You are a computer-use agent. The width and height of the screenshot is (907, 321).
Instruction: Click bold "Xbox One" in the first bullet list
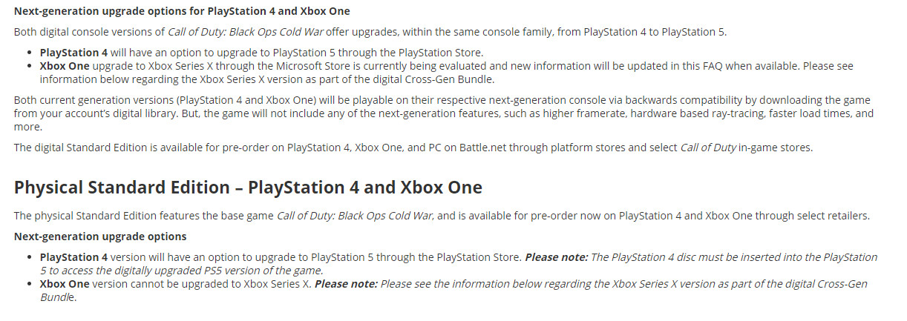click(x=64, y=66)
